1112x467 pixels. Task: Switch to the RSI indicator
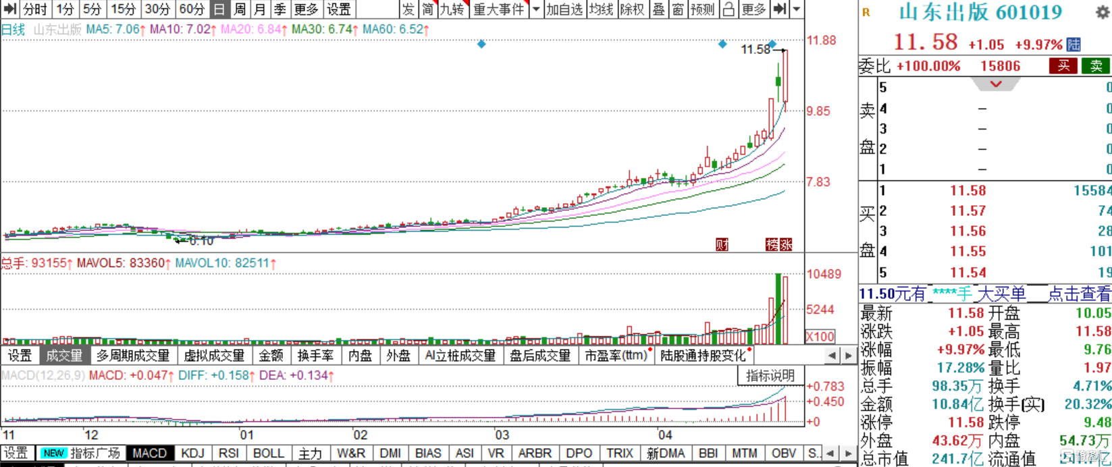coord(229,454)
